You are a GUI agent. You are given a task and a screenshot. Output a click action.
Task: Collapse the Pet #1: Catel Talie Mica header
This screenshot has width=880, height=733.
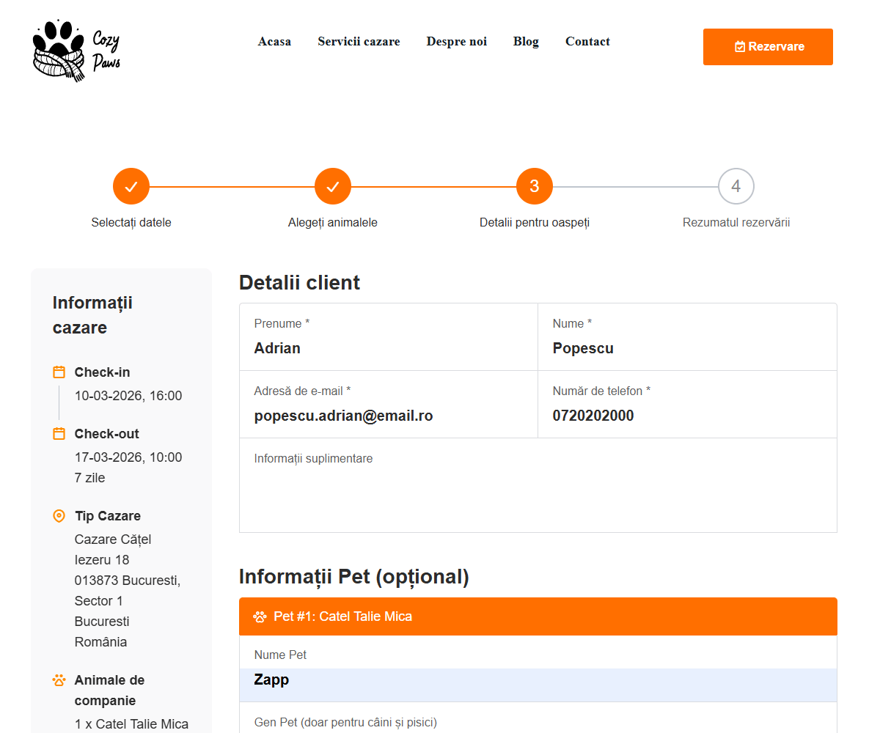[x=538, y=616]
